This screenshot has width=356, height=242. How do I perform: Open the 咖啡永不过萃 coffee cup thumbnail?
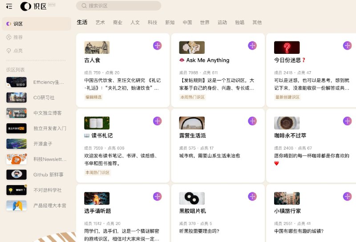coord(287,123)
